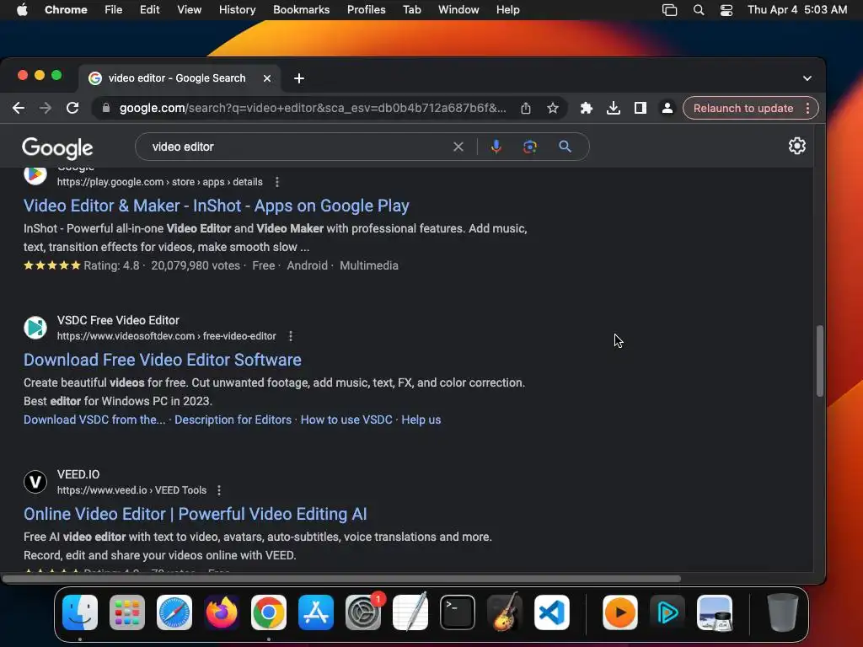Search by image with Lens
Viewport: 863px width, 647px height.
(529, 147)
